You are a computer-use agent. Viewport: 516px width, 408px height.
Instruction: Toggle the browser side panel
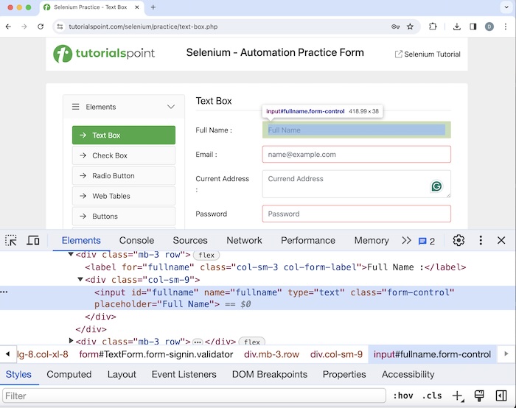pos(473,27)
